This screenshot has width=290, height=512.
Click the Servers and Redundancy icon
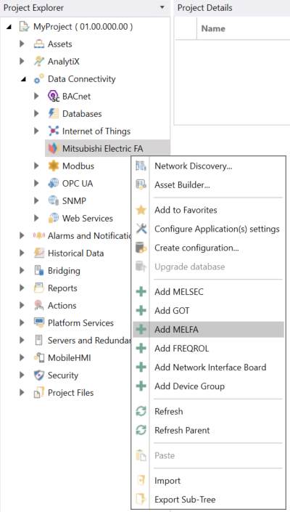pos(39,341)
